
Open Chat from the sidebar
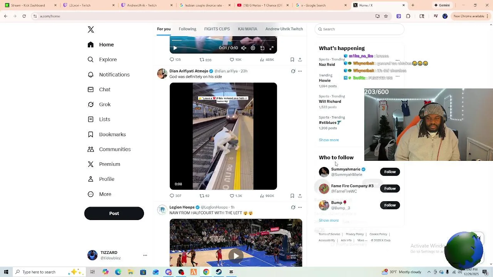coord(99,90)
